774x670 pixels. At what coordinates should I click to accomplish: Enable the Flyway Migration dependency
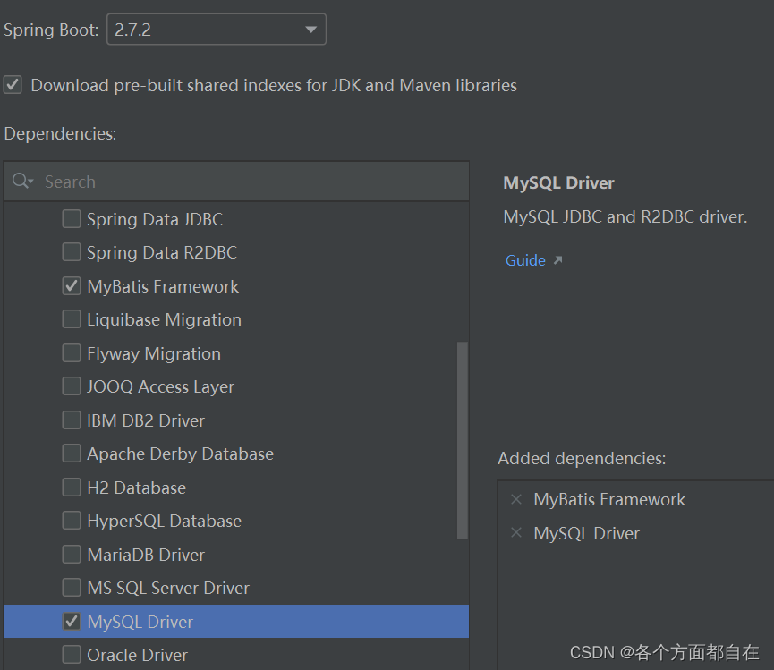71,352
